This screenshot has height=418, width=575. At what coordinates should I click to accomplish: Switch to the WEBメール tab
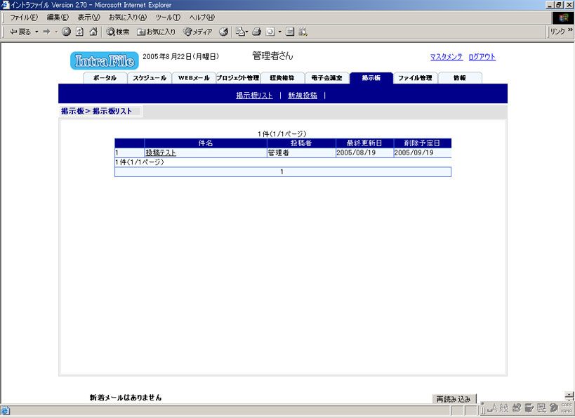(194, 78)
